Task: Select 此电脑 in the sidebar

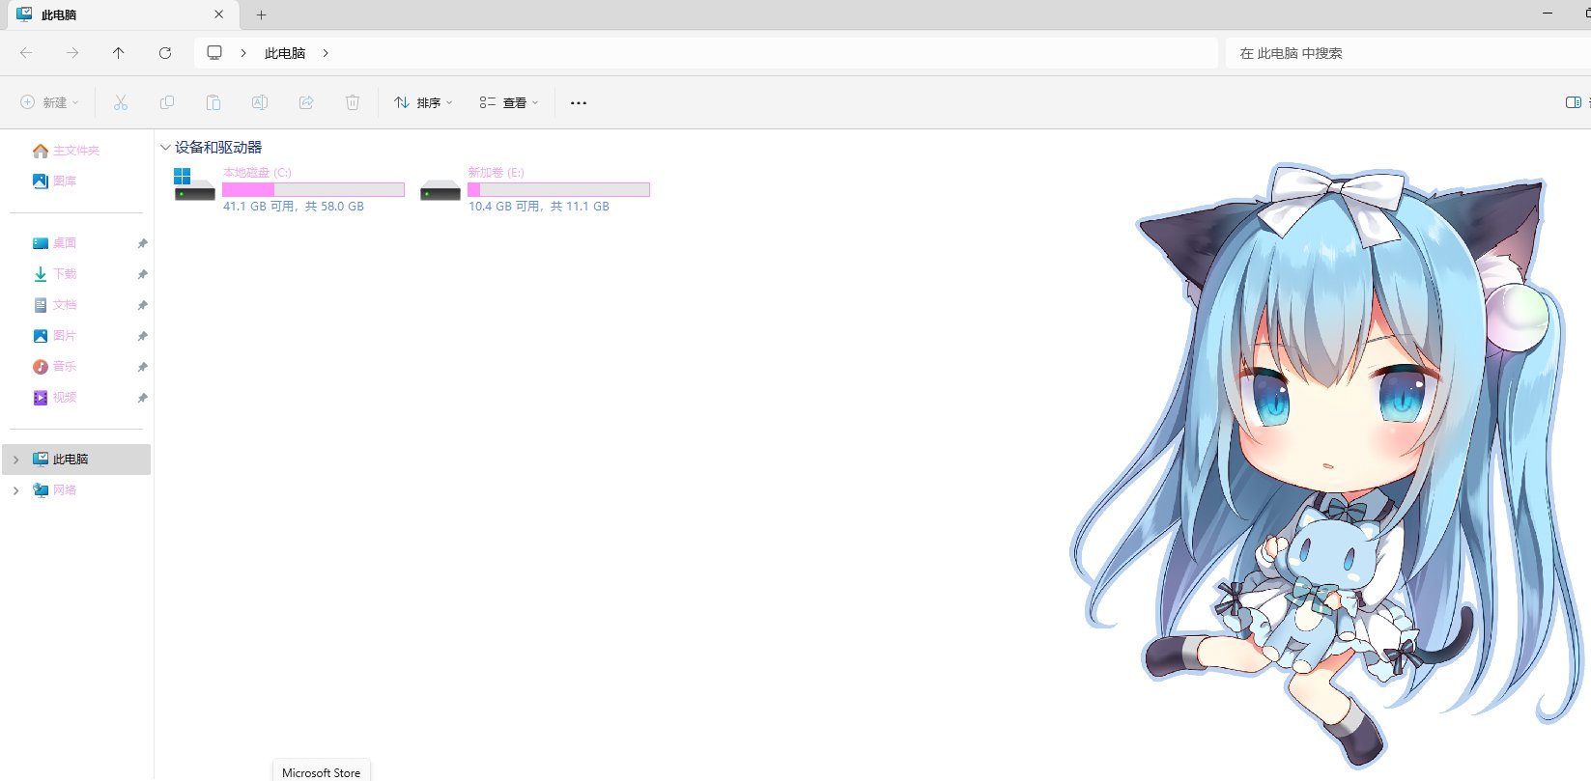Action: click(76, 460)
